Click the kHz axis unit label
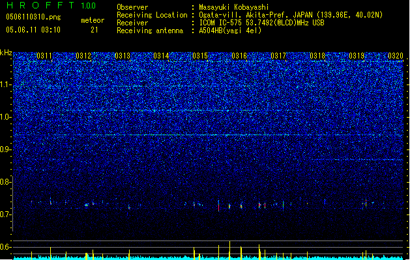 [6, 53]
